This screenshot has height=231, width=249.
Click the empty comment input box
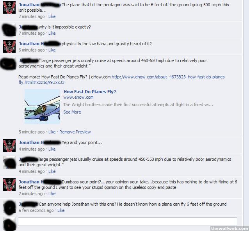(128, 222)
